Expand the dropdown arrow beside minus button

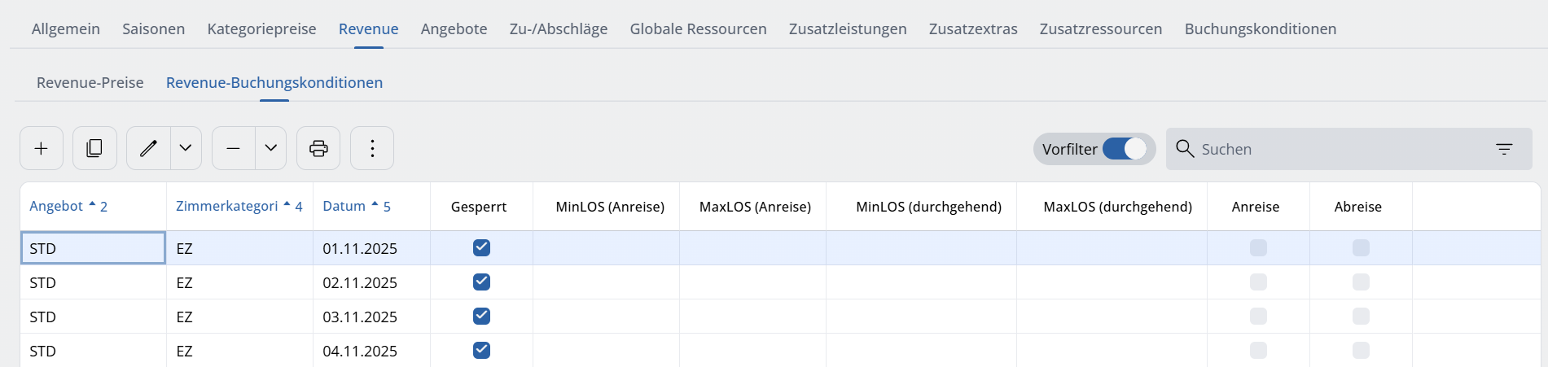(x=271, y=148)
